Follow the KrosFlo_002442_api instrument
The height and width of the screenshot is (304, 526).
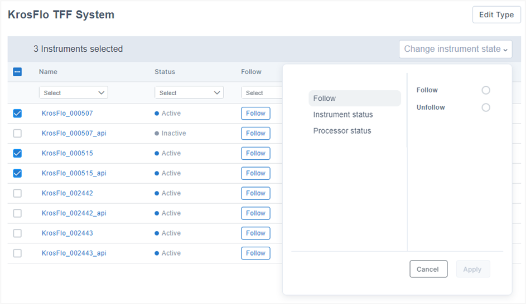(x=255, y=213)
